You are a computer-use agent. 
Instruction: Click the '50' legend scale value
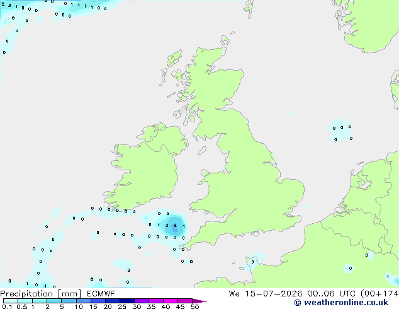(x=194, y=306)
